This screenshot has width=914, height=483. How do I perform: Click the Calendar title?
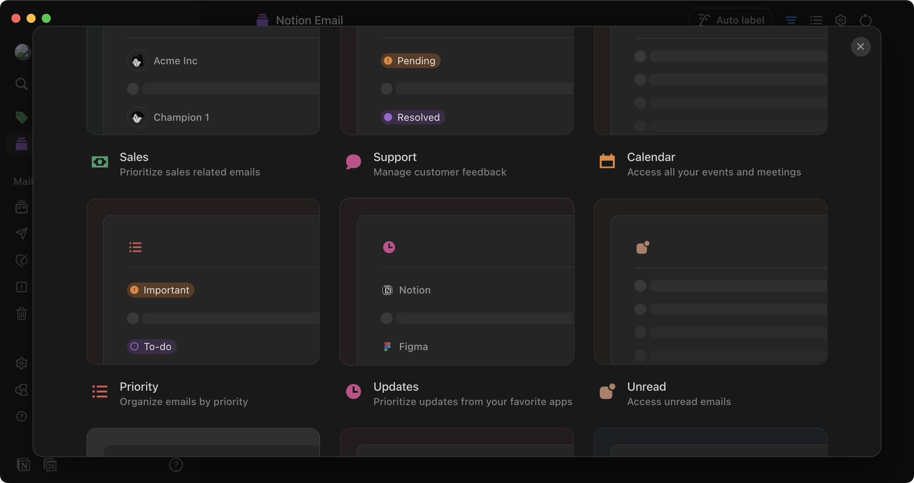tap(651, 157)
